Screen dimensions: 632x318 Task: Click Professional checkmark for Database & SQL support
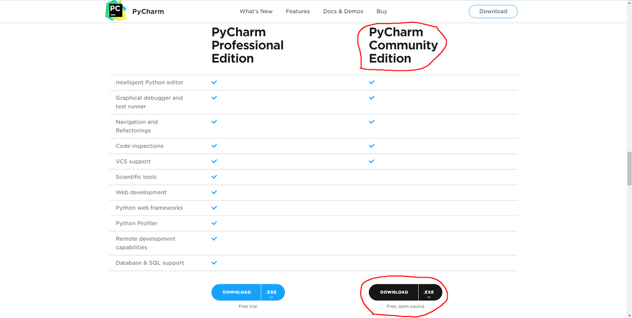[x=214, y=263]
